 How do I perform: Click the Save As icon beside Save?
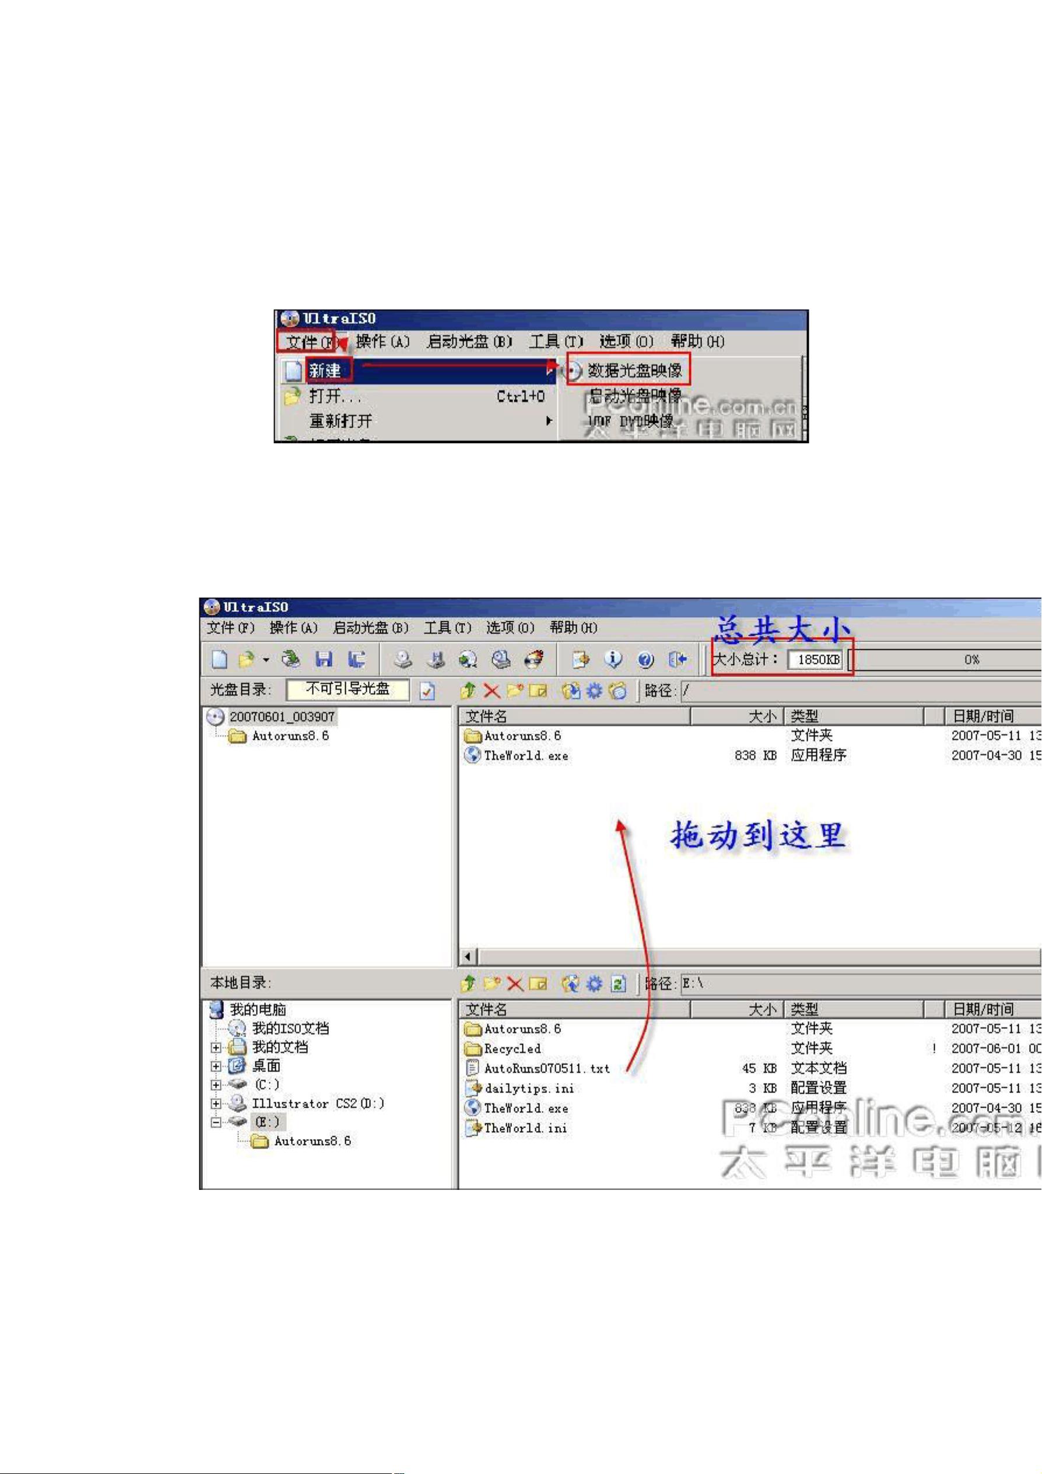pyautogui.click(x=357, y=659)
